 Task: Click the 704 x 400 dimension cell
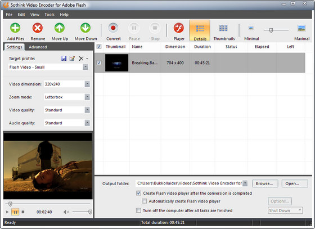175,63
